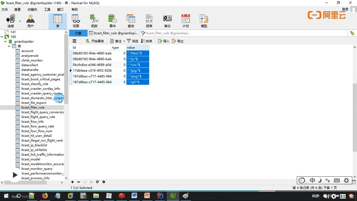Image resolution: width=357 pixels, height=201 pixels.
Task: Select the datacollect table
Action: point(30,65)
